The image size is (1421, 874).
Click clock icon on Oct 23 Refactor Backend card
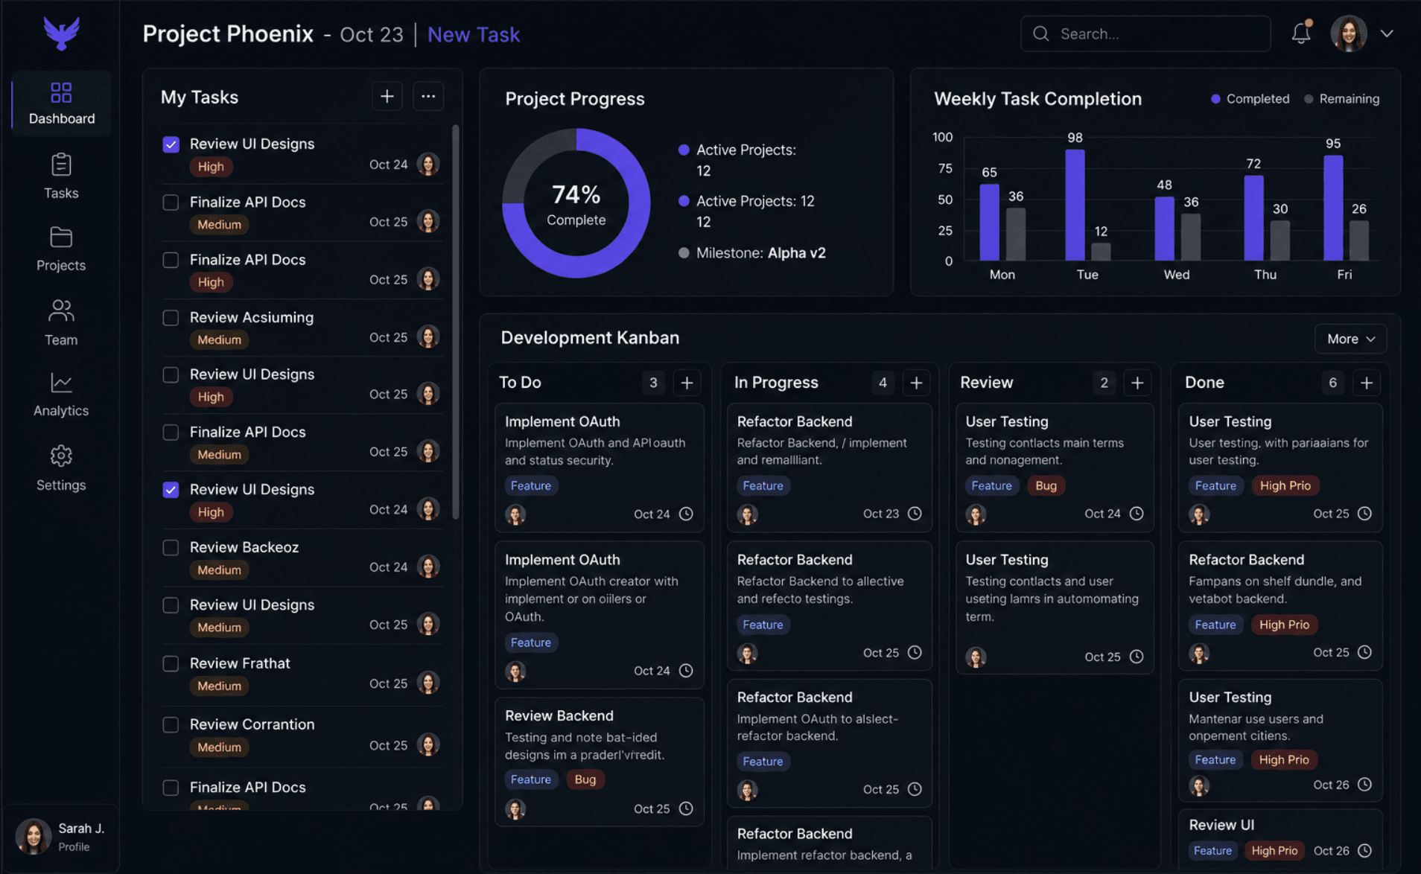pyautogui.click(x=915, y=514)
